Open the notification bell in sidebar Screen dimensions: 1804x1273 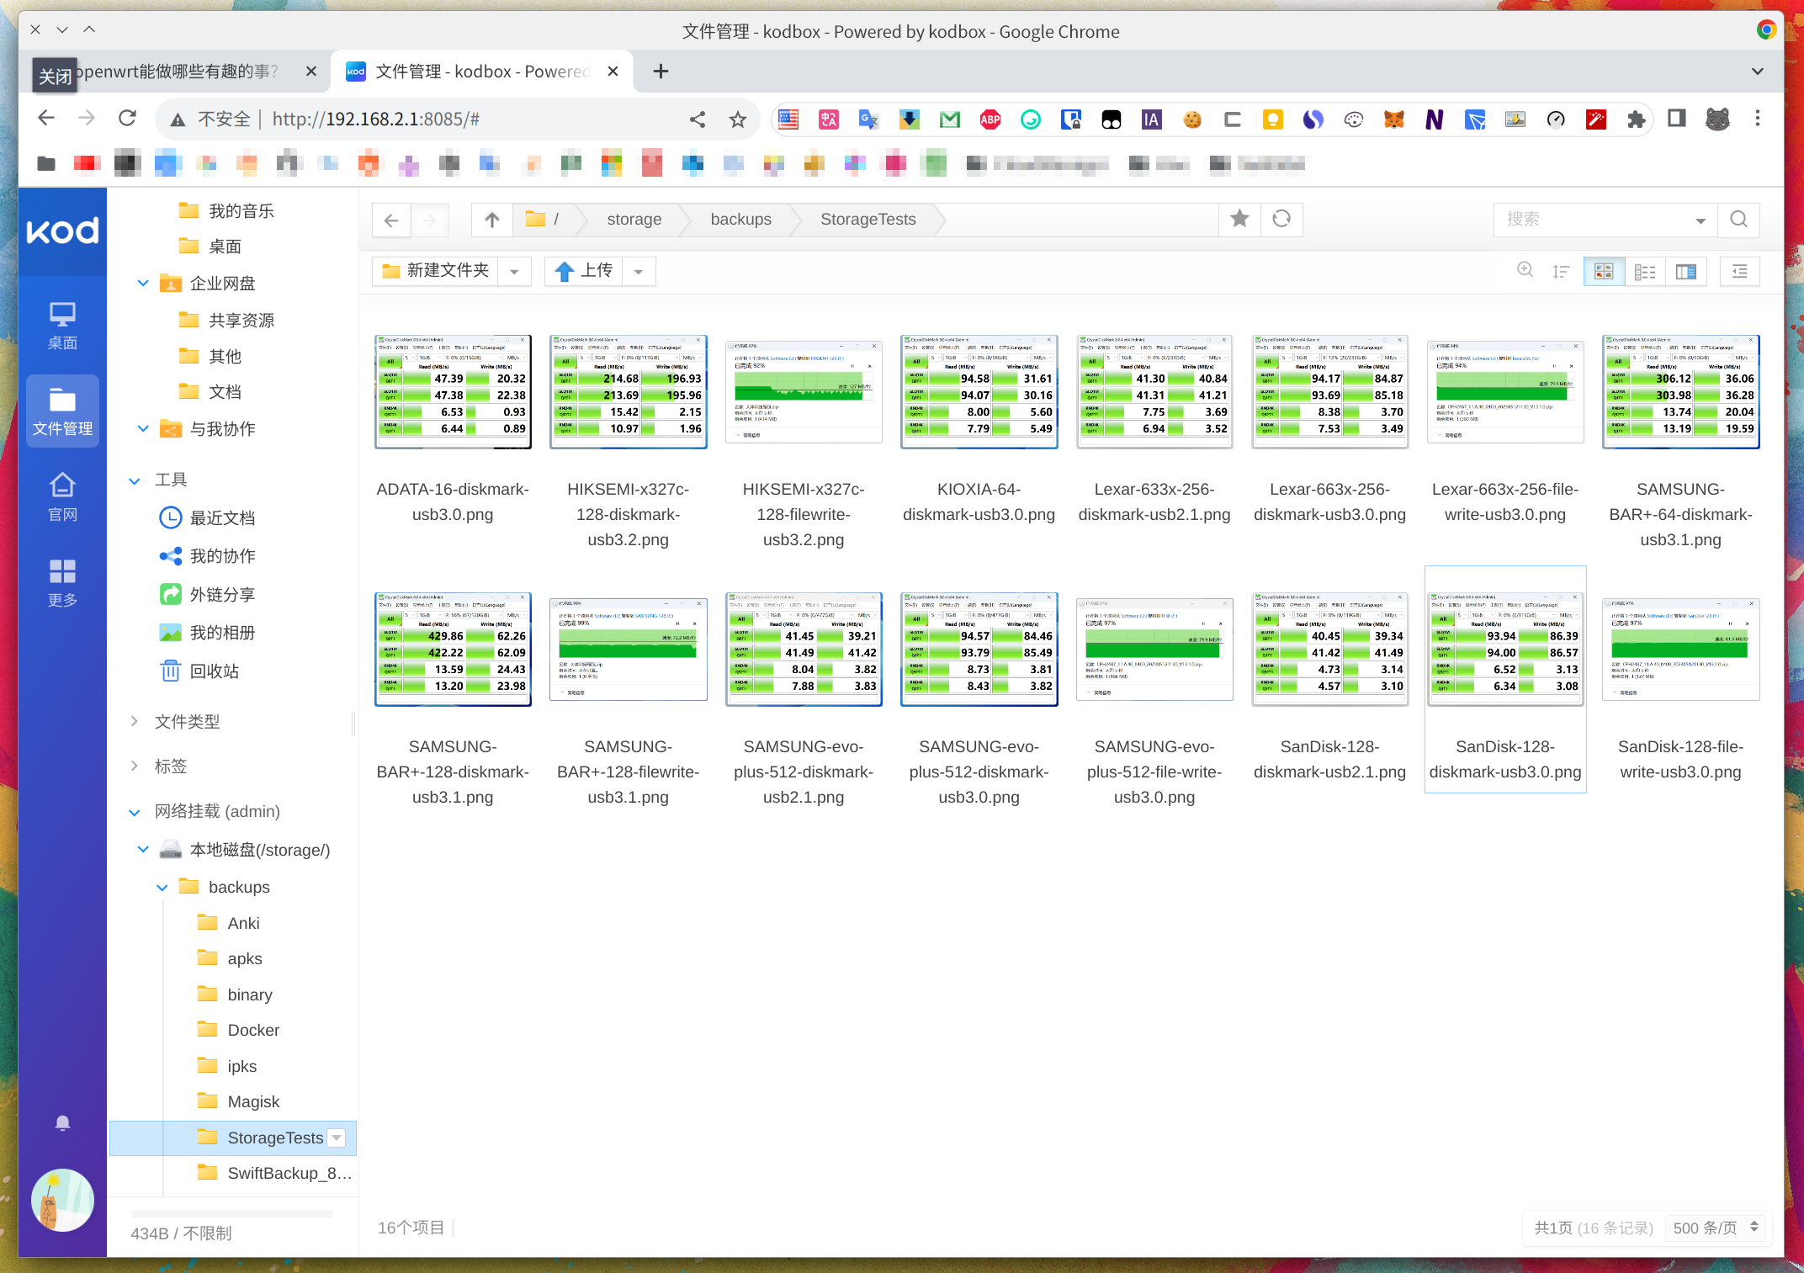(x=62, y=1123)
